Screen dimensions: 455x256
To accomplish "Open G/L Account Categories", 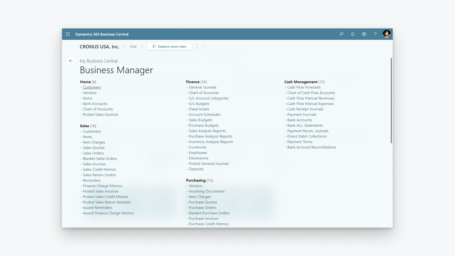I will tap(209, 98).
